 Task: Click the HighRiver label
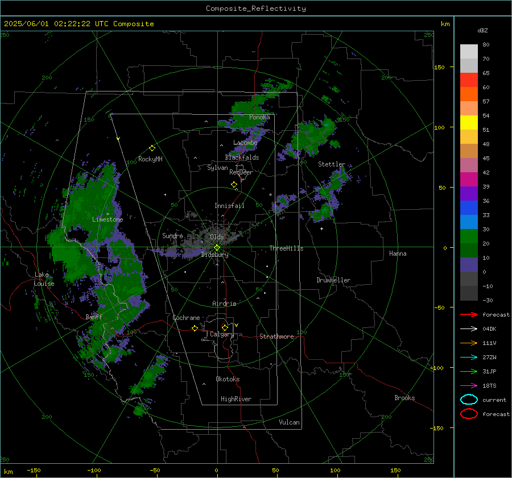coord(236,399)
